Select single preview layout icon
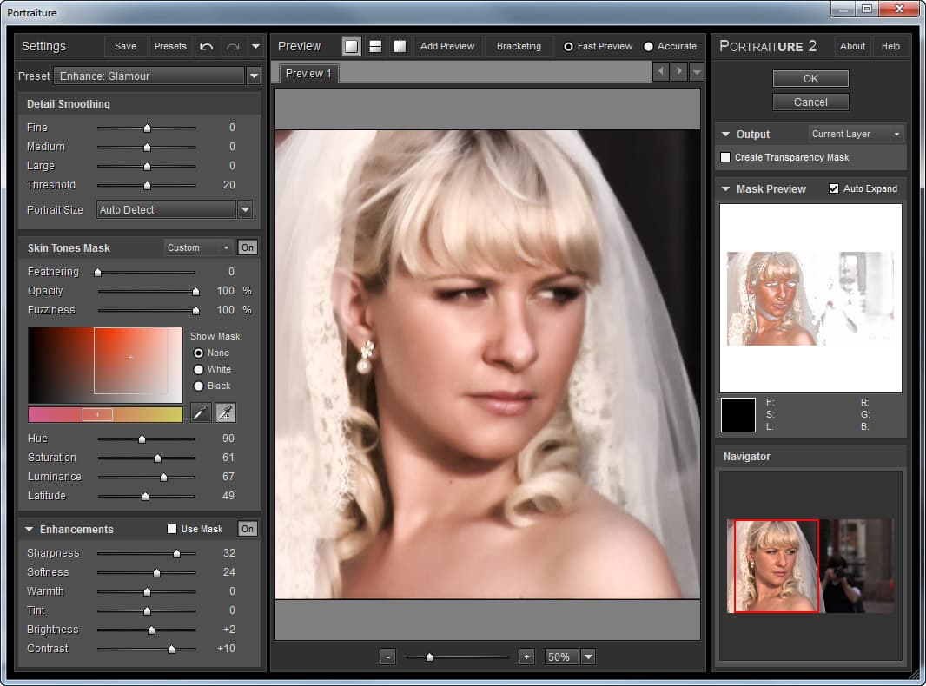This screenshot has height=686, width=926. (352, 46)
